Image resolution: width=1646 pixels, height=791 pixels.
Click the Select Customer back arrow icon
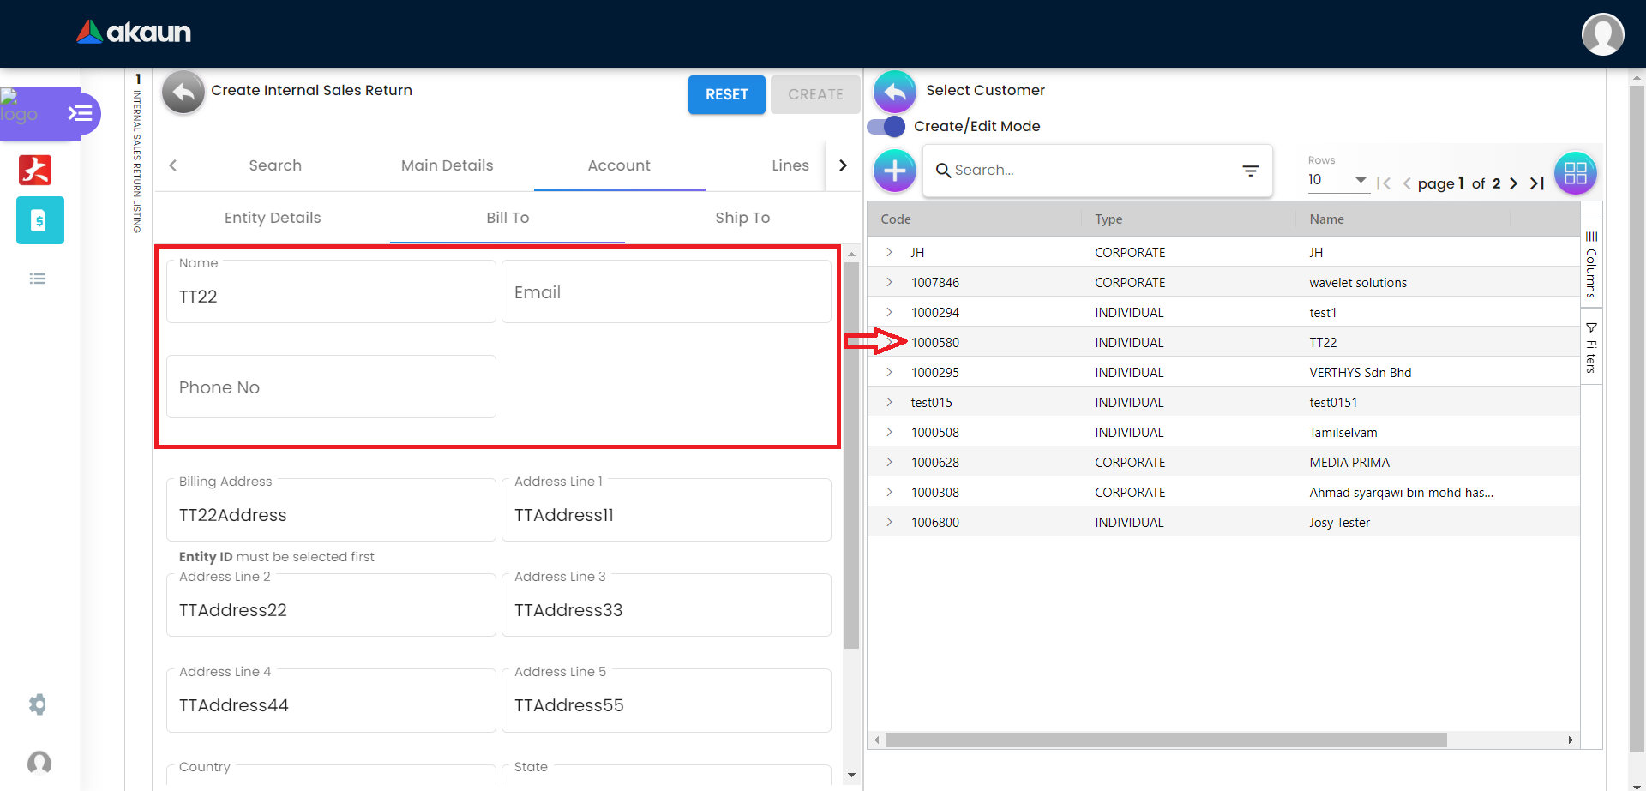click(894, 92)
